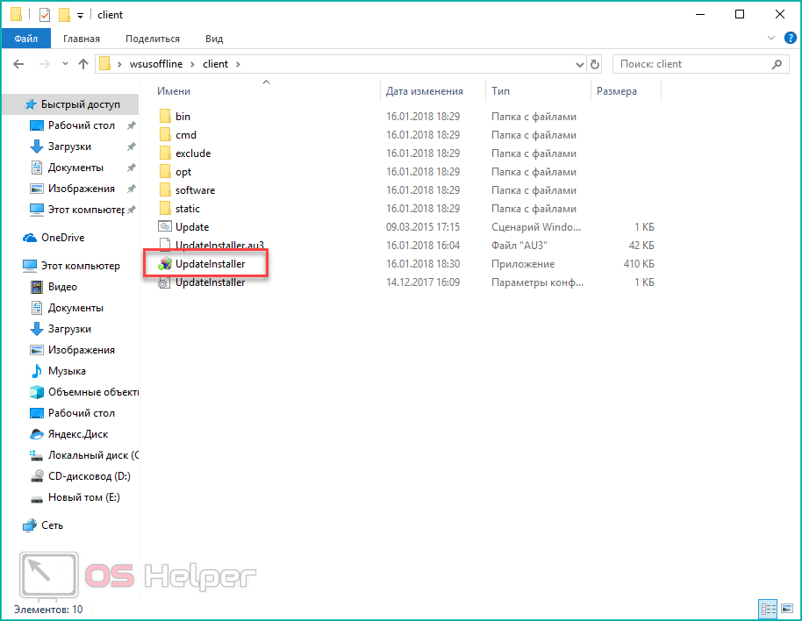Screen dimensions: 802x621
Task: Select the exclude folder icon
Action: tap(165, 153)
